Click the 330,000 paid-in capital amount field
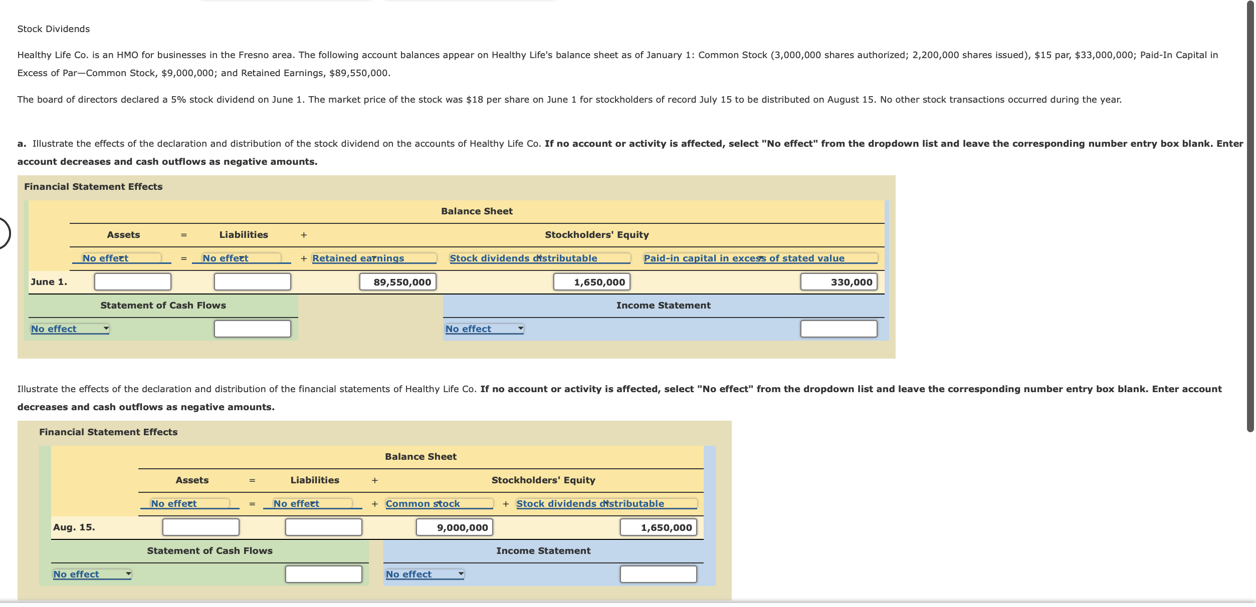Image resolution: width=1256 pixels, height=607 pixels. tap(838, 281)
